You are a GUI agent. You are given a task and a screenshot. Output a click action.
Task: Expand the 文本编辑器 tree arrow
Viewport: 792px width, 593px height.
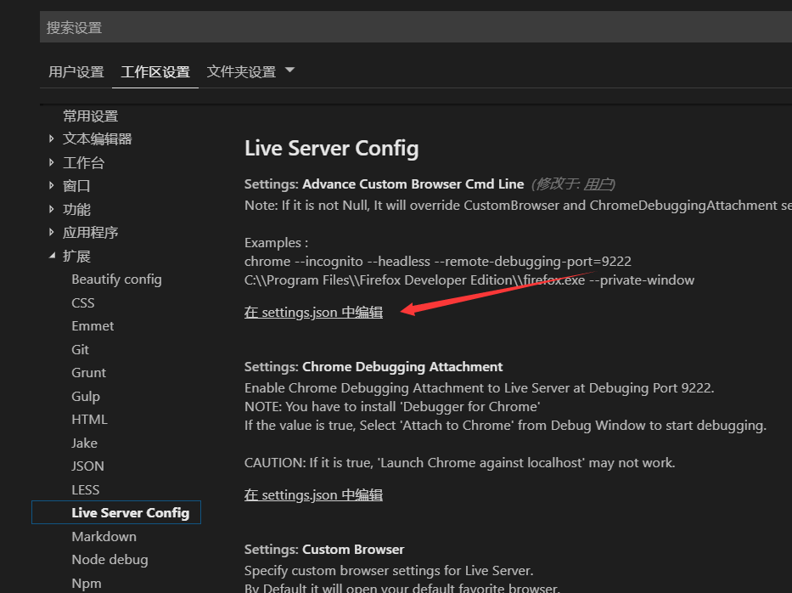pyautogui.click(x=51, y=138)
